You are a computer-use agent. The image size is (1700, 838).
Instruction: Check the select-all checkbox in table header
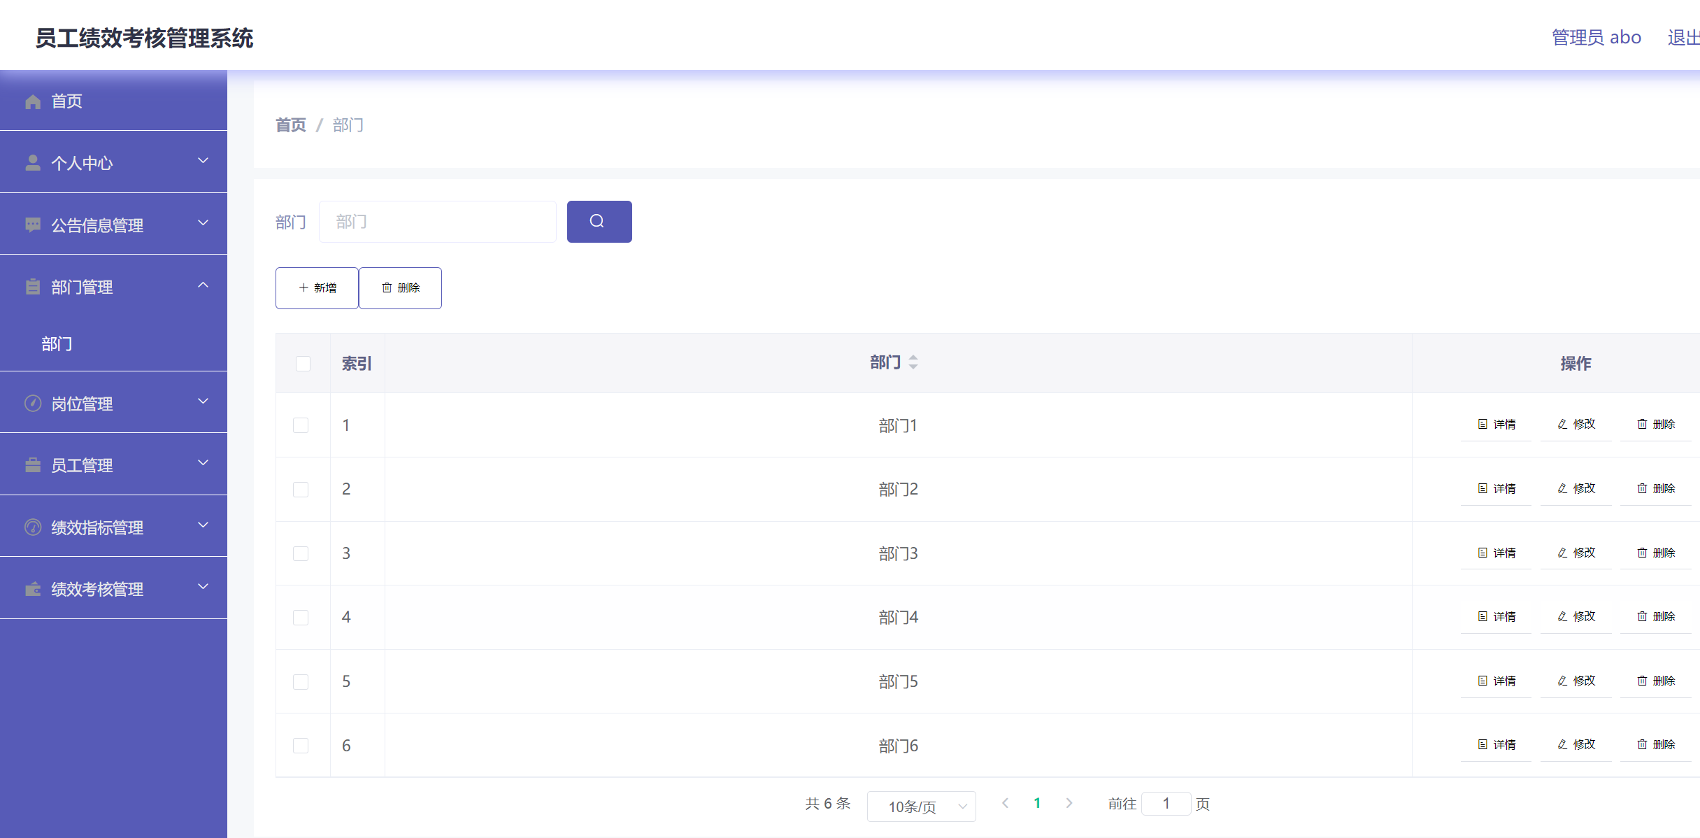(x=302, y=363)
